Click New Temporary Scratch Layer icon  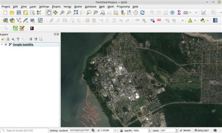click(x=32, y=21)
